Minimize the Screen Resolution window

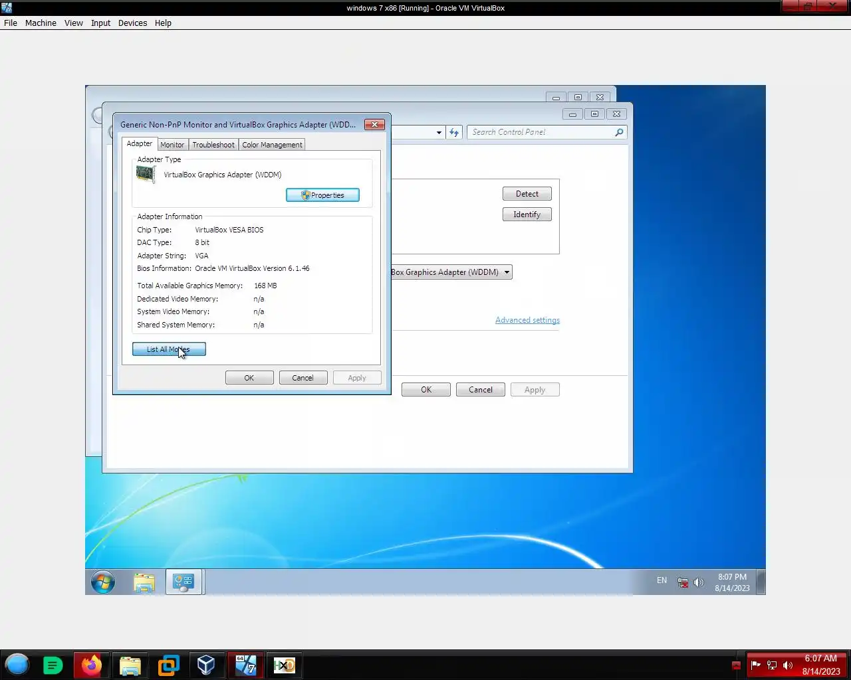coord(572,114)
